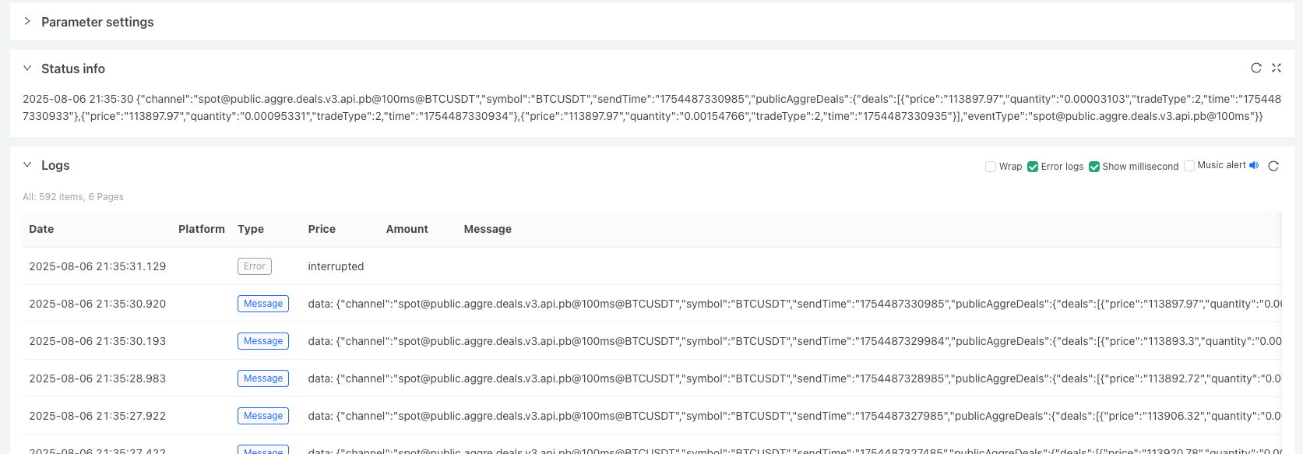The height and width of the screenshot is (454, 1303).
Task: Refresh the Status info panel
Action: tap(1255, 68)
